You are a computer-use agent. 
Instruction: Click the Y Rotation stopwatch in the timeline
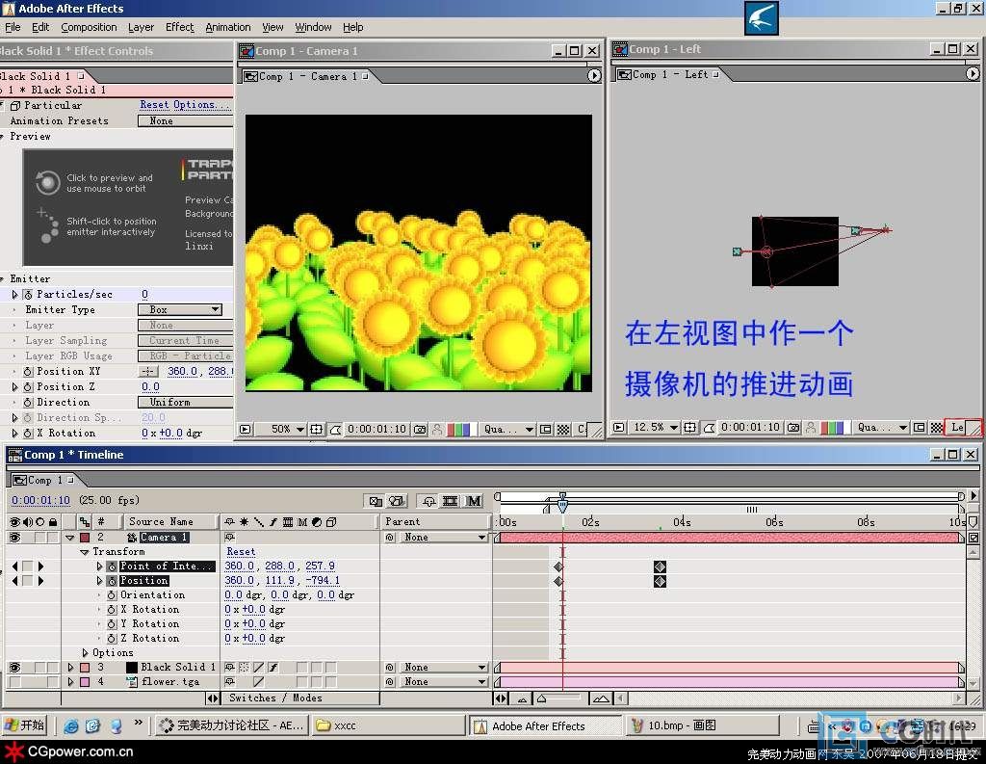(112, 624)
